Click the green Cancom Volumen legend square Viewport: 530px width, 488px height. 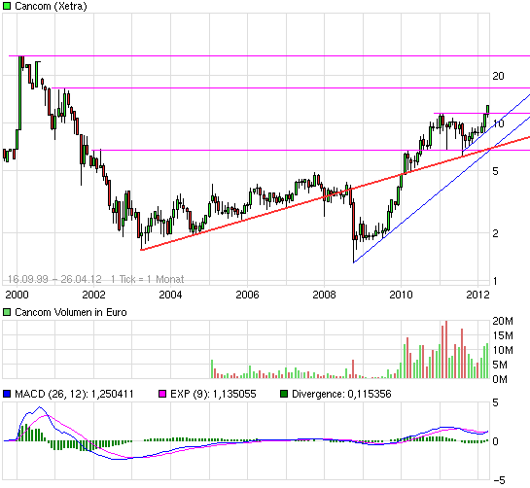point(7,312)
